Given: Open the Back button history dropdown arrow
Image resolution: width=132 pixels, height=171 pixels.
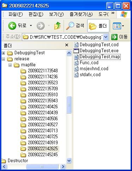Looking at the screenshot, I should click(x=31, y=25).
